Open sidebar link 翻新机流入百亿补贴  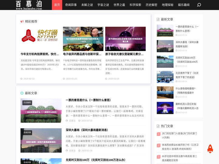187,106
